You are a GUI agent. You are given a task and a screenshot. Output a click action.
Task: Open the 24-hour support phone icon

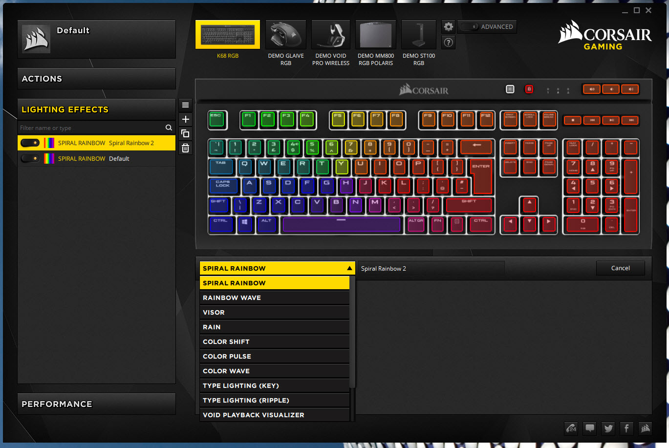click(x=571, y=428)
